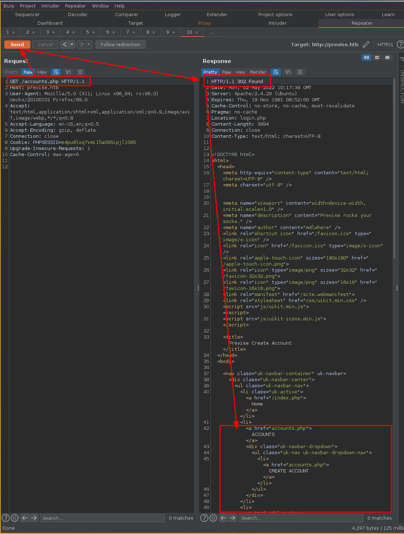Switch response view to Pretty
The height and width of the screenshot is (534, 404).
pos(210,72)
